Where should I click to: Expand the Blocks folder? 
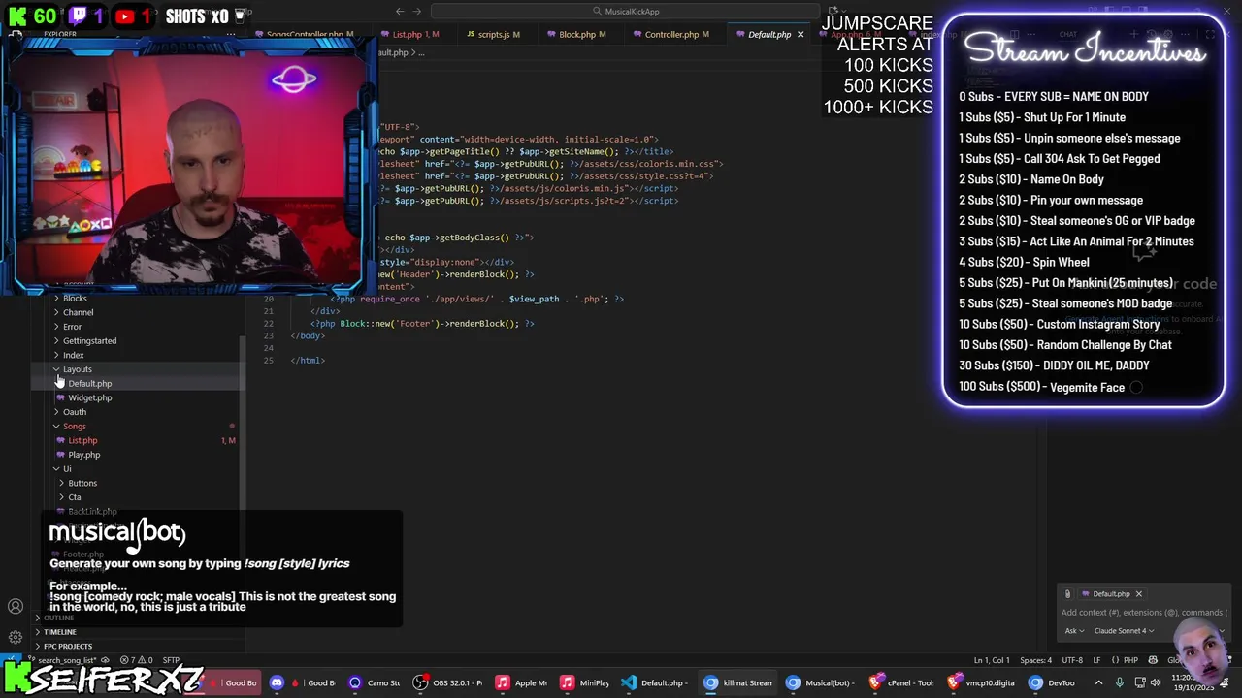pyautogui.click(x=75, y=298)
